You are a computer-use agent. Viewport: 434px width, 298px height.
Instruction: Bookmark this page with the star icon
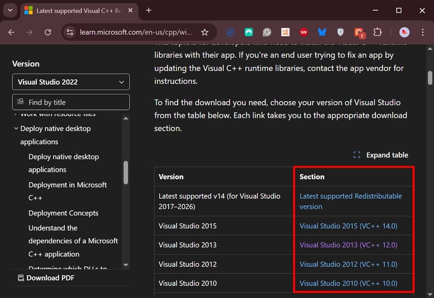tap(204, 32)
